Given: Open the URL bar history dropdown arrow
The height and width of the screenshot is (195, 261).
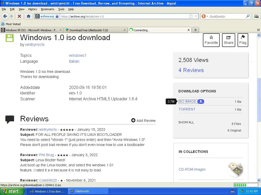Looking at the screenshot, I should pos(196,16).
